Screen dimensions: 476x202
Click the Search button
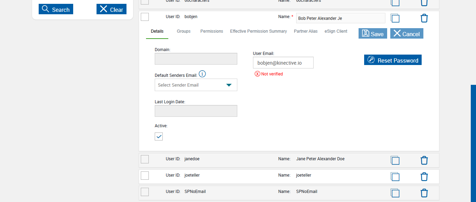[56, 9]
